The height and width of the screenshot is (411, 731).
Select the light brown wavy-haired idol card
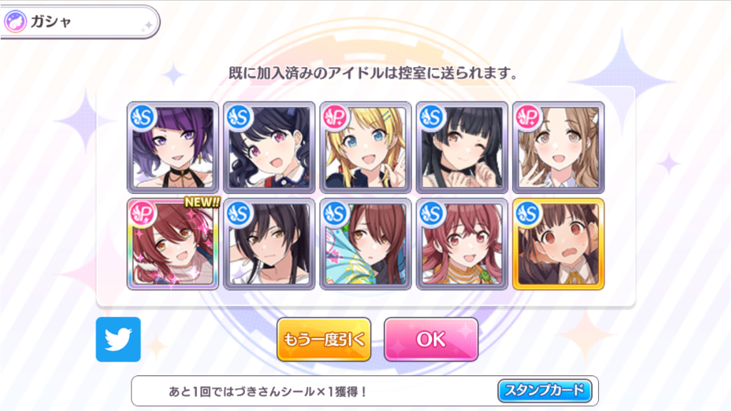[x=558, y=147]
